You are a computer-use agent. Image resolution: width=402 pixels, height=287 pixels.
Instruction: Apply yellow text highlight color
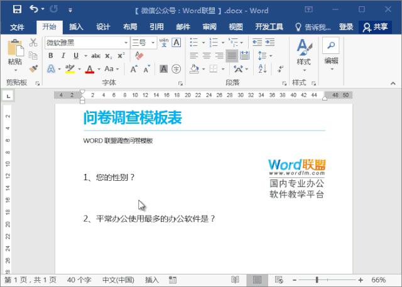click(x=70, y=69)
